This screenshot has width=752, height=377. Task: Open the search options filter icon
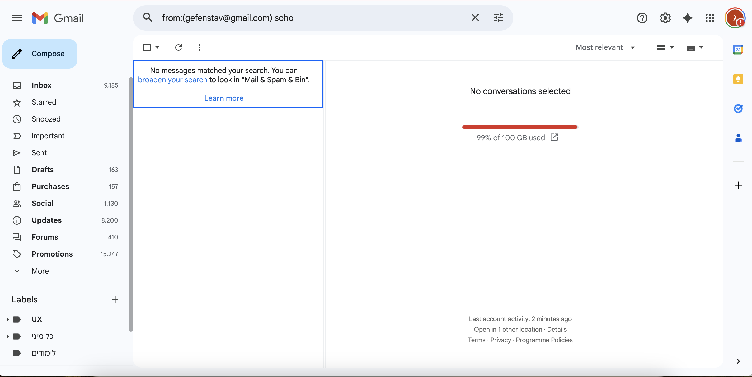[498, 18]
